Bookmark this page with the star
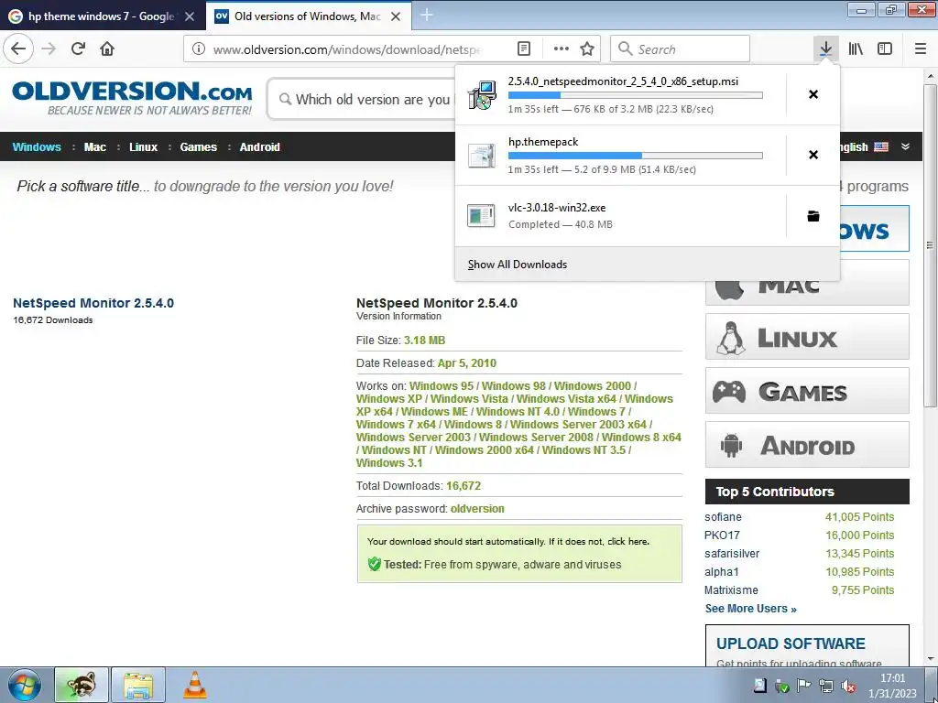This screenshot has height=703, width=938. [x=587, y=49]
